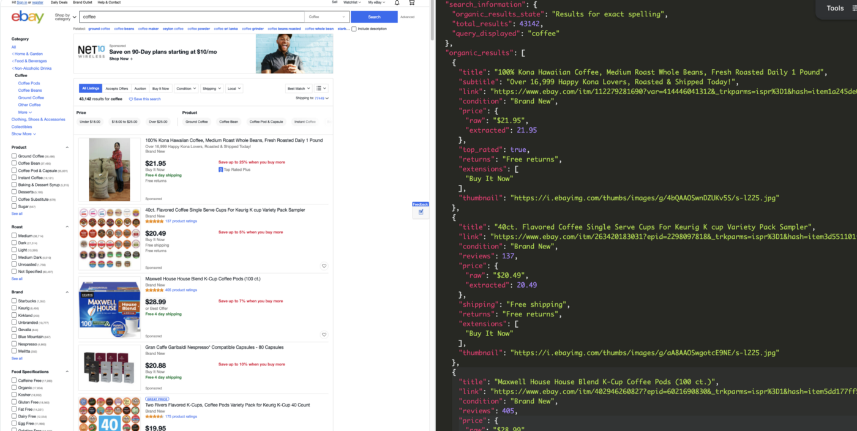Change the Shipping to 77449 zip
Screen dimensions: 857x431
pos(321,98)
